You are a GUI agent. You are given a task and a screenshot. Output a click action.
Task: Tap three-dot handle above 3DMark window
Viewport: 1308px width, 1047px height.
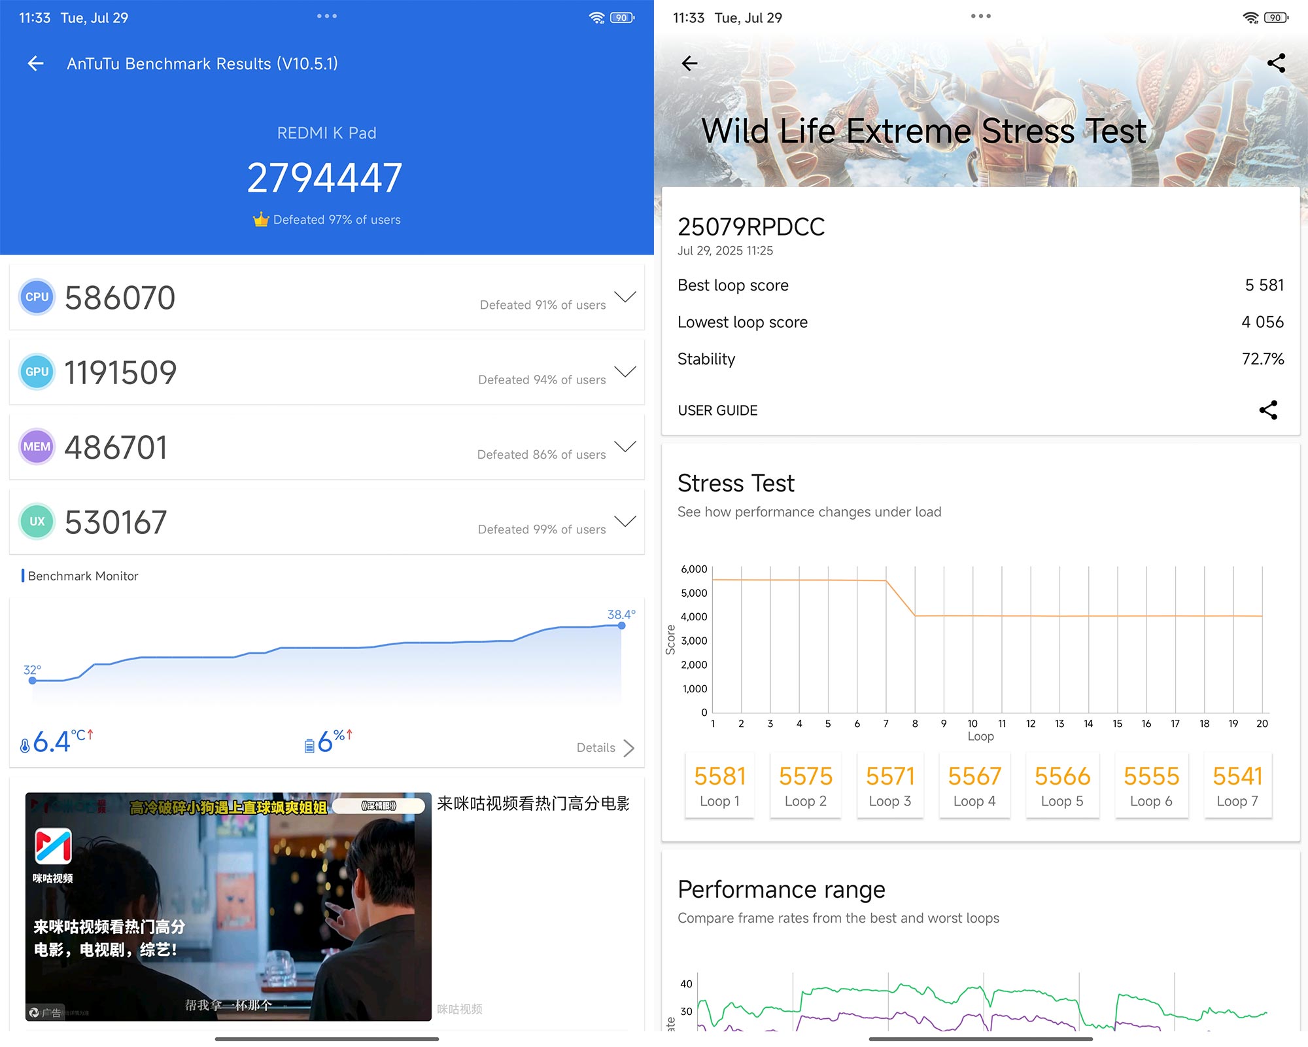coord(981,16)
